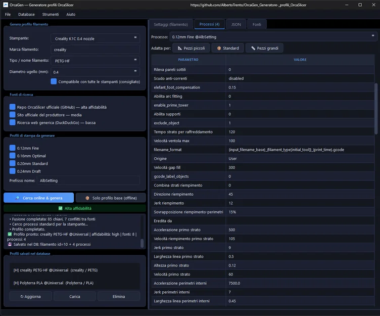Click the green check icon by Alta affidabilità
380x316 pixels.
coord(60,208)
